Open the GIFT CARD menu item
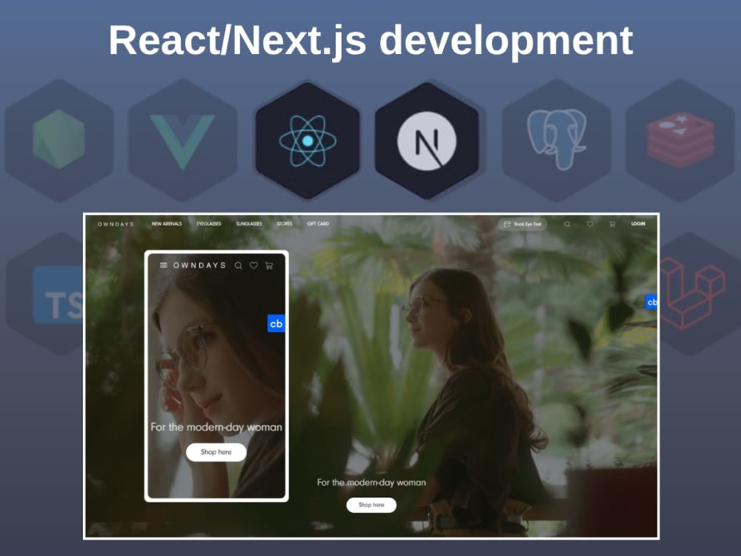Image resolution: width=741 pixels, height=556 pixels. coord(318,224)
